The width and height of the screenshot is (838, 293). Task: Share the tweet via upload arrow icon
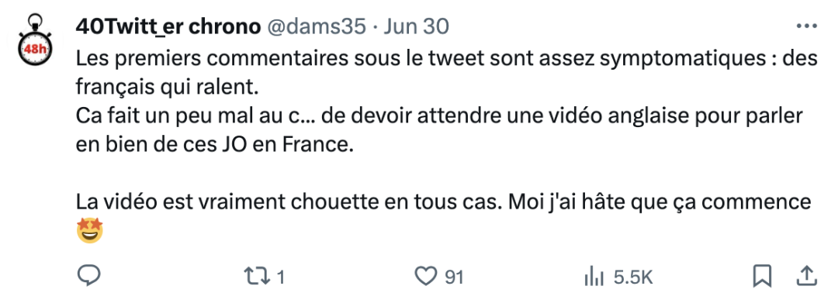808,276
